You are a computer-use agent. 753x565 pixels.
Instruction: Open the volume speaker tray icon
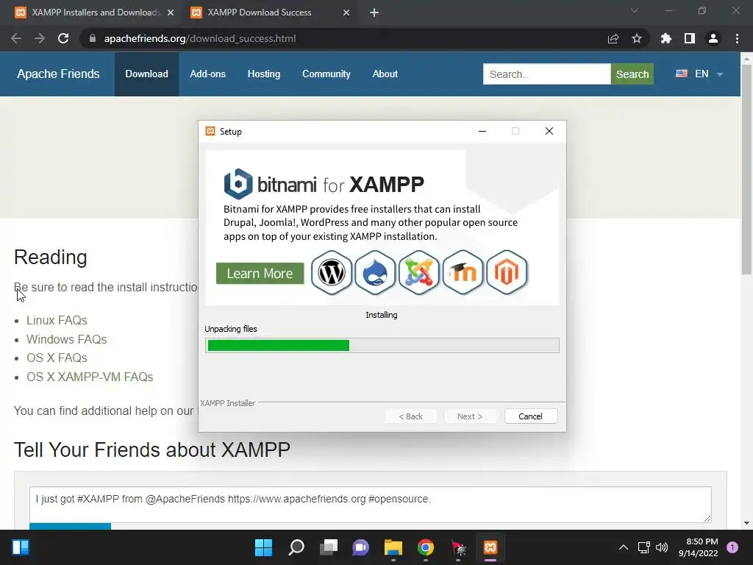tap(662, 547)
